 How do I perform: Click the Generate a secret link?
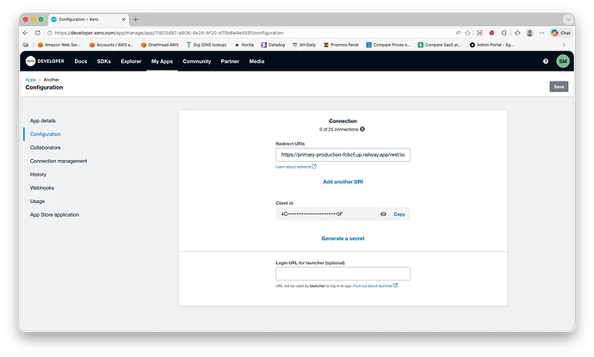(343, 237)
